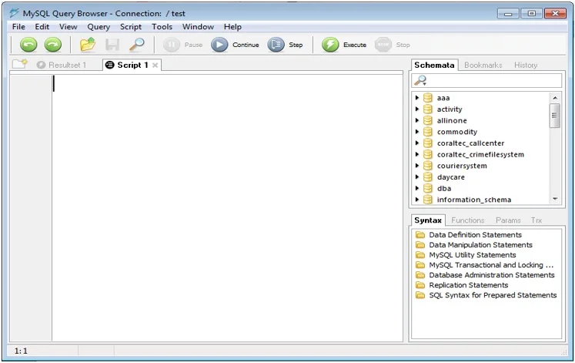Image resolution: width=575 pixels, height=363 pixels.
Task: Open the Script menu
Action: pyautogui.click(x=131, y=27)
